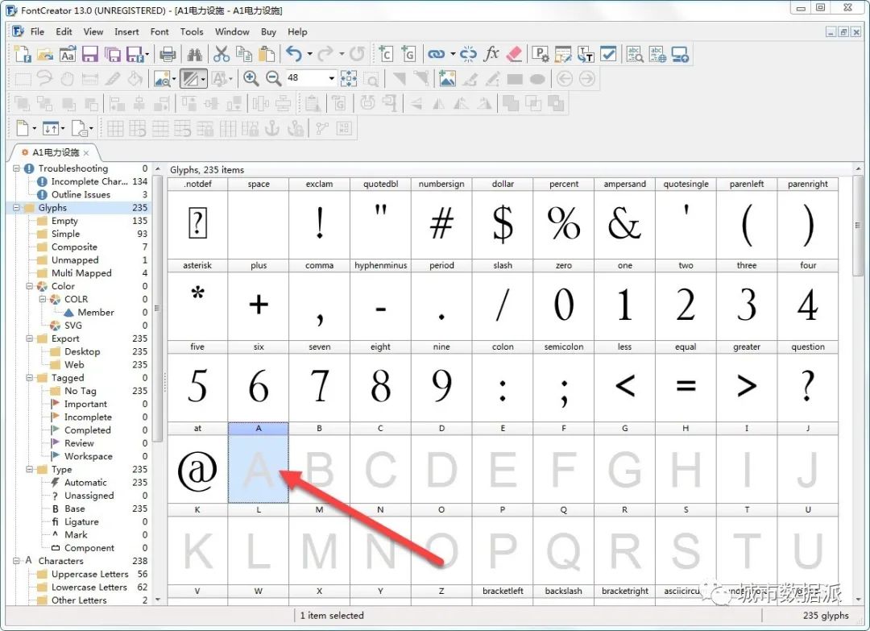The width and height of the screenshot is (870, 631).
Task: Open the Window menu
Action: (x=232, y=31)
